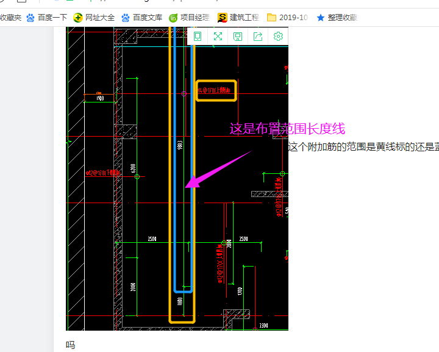The height and width of the screenshot is (352, 439).
Task: Click the settings gear icon on image toolbar
Action: [278, 36]
